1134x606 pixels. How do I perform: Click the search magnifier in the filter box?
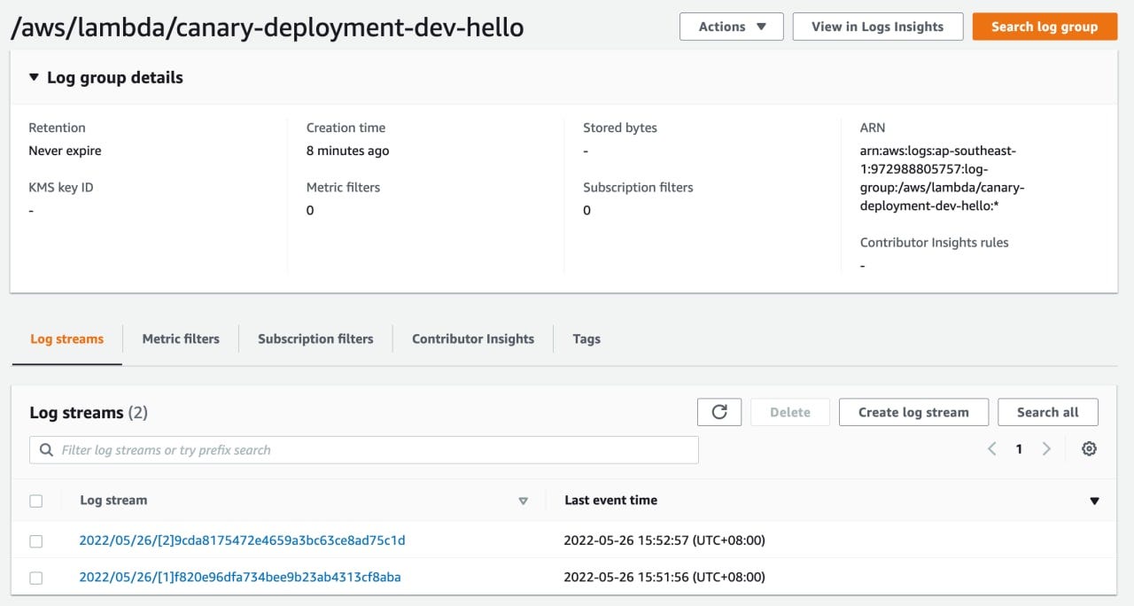tap(46, 449)
